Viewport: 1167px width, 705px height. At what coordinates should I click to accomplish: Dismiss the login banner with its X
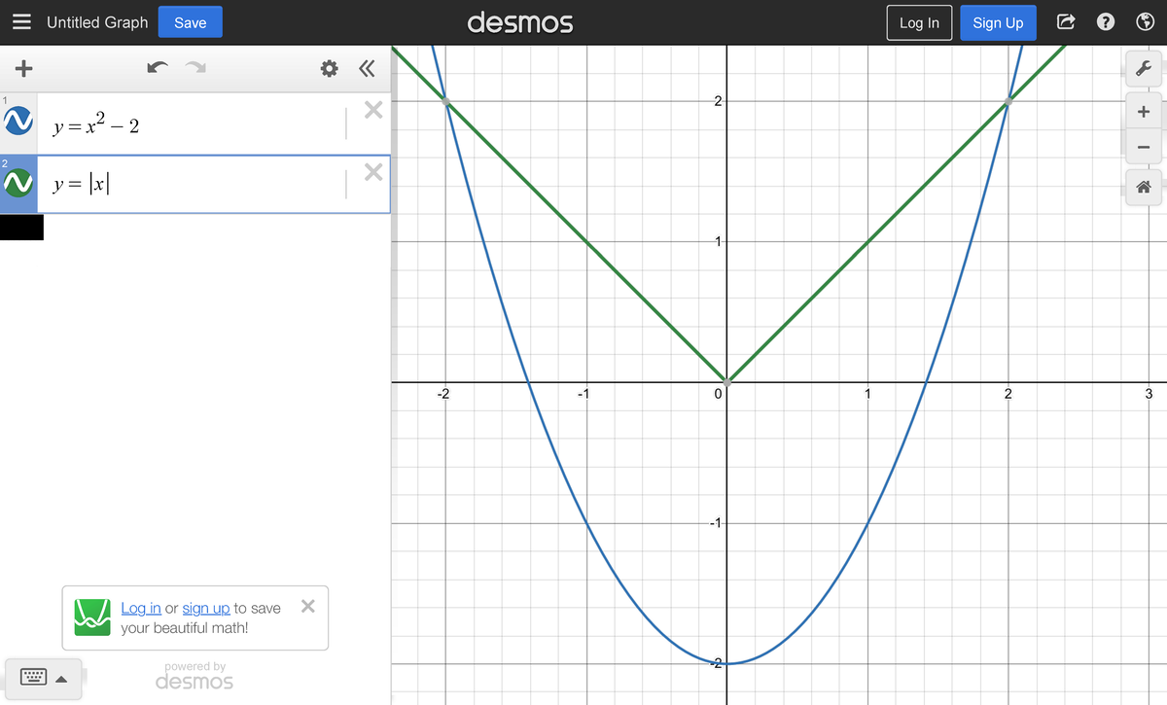[x=307, y=605]
